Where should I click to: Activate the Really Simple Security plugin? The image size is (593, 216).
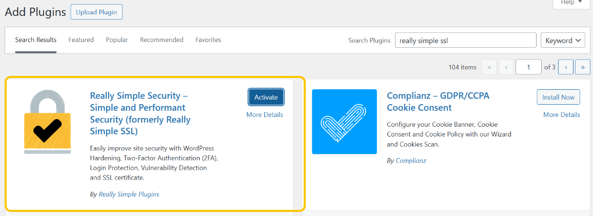pyautogui.click(x=266, y=97)
